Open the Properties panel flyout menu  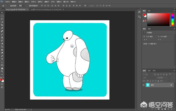coord(174,29)
